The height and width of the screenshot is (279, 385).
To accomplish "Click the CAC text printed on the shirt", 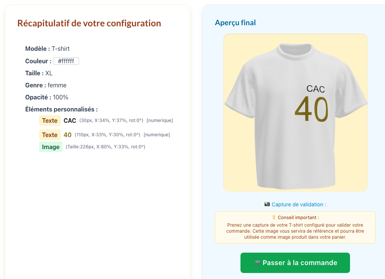I will pos(315,89).
